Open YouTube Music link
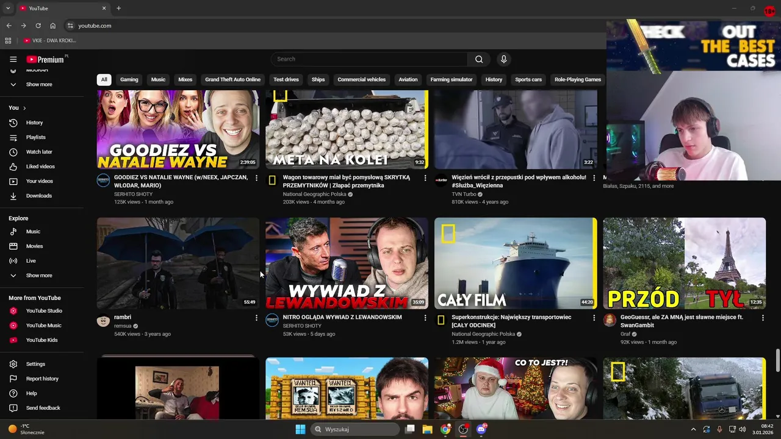Screen dimensions: 781x439 tap(43, 326)
